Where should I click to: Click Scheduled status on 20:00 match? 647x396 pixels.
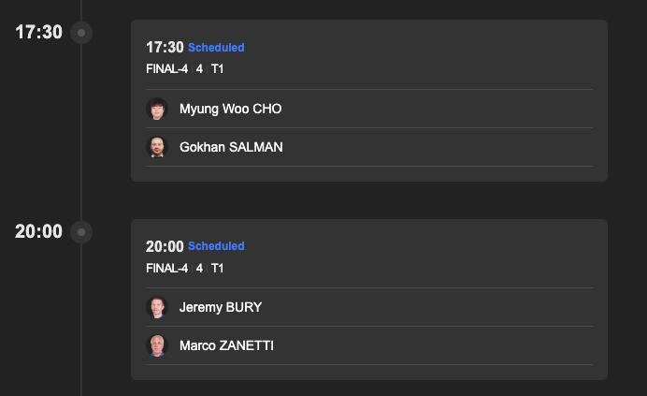[216, 246]
